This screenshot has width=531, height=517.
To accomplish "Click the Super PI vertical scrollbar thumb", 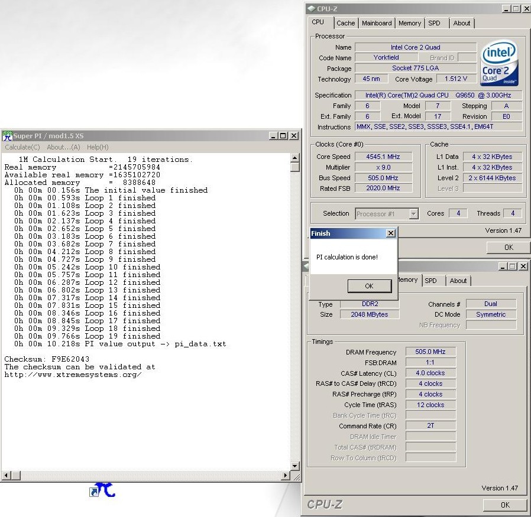I will coord(294,167).
